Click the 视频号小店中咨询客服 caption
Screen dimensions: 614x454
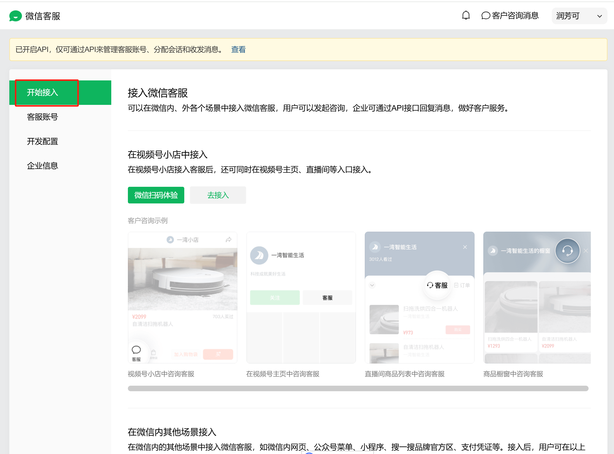click(x=161, y=374)
